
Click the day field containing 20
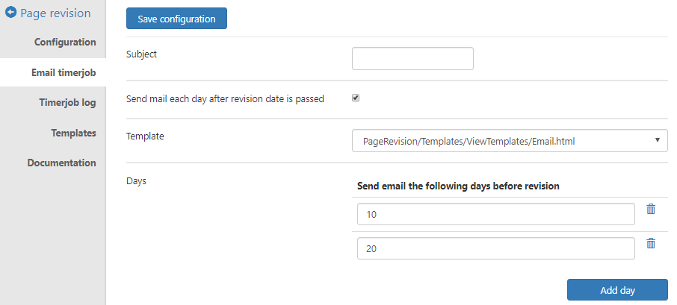496,248
